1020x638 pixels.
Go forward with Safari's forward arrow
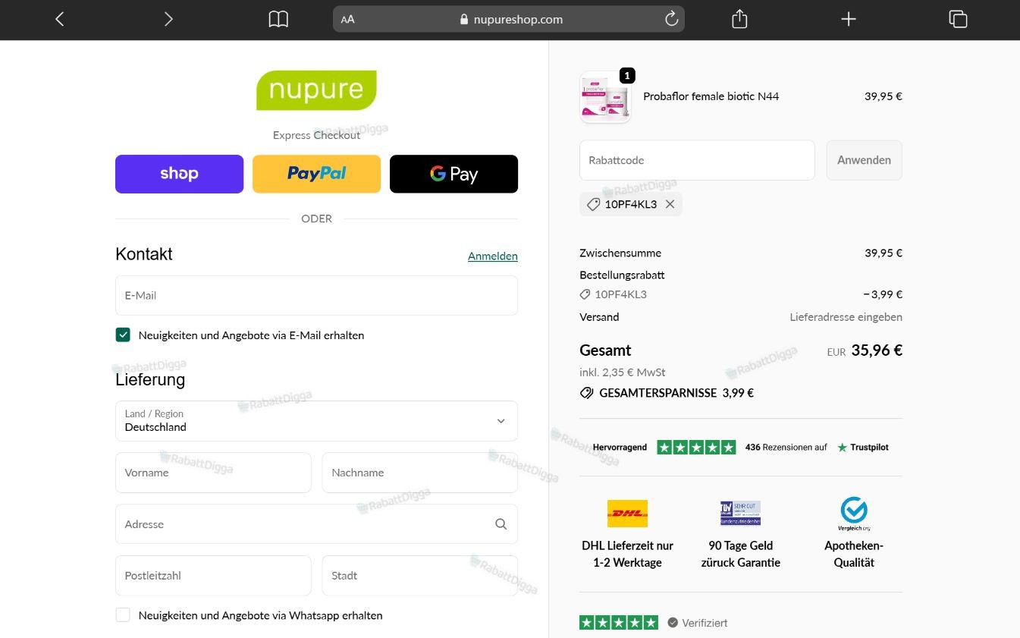coord(168,19)
